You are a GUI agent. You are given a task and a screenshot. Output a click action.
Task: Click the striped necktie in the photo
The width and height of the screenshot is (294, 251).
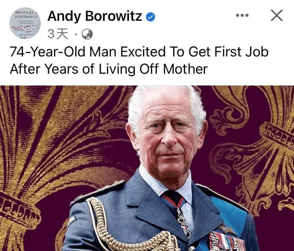tap(173, 200)
